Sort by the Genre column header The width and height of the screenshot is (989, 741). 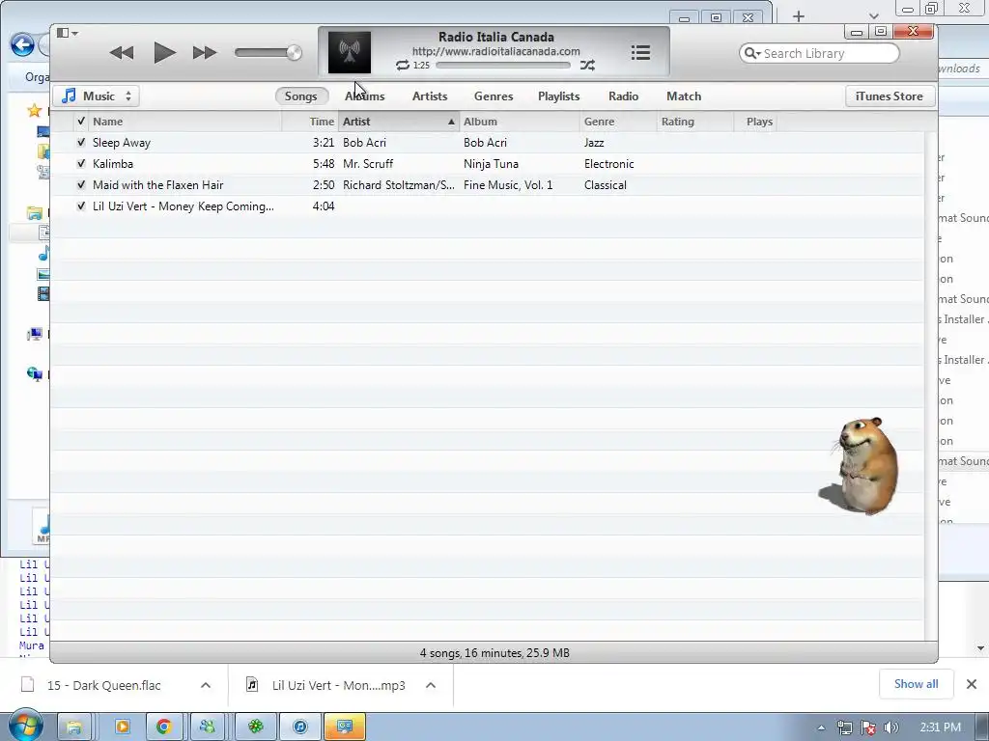[x=618, y=122]
